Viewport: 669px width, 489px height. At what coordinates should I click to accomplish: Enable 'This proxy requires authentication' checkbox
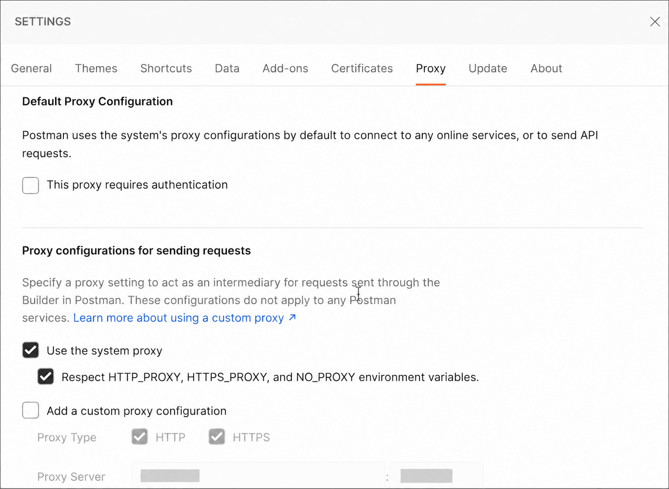click(x=31, y=185)
